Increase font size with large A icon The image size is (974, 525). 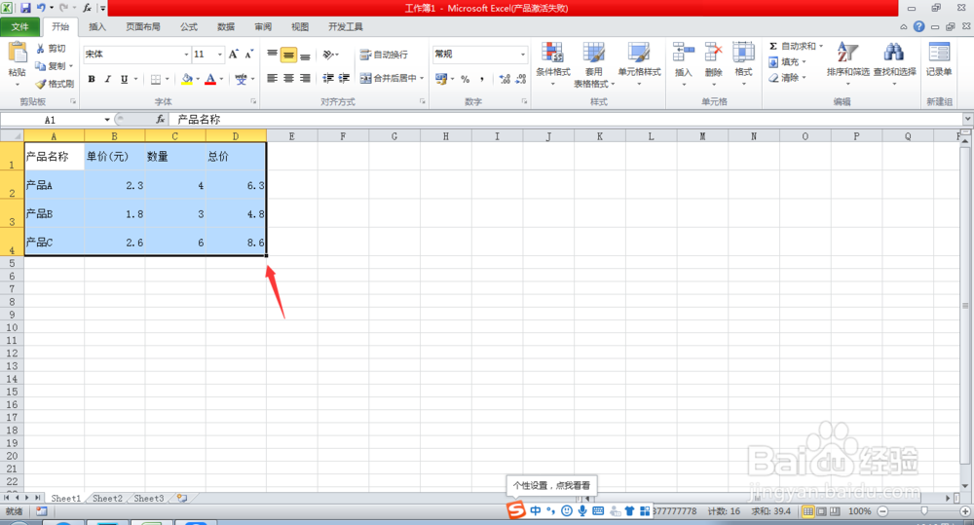tap(234, 54)
